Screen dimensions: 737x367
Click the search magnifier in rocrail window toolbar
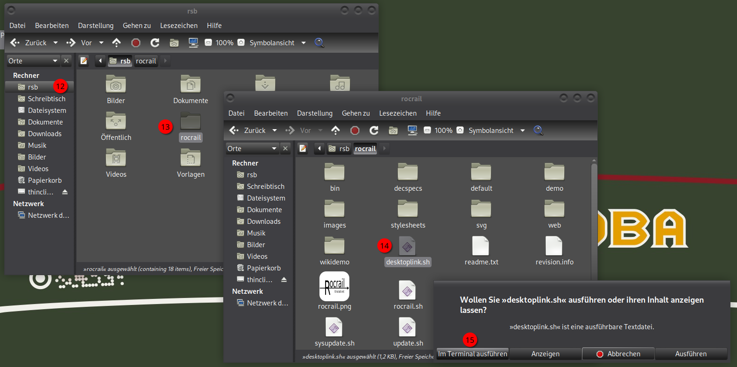[538, 131]
